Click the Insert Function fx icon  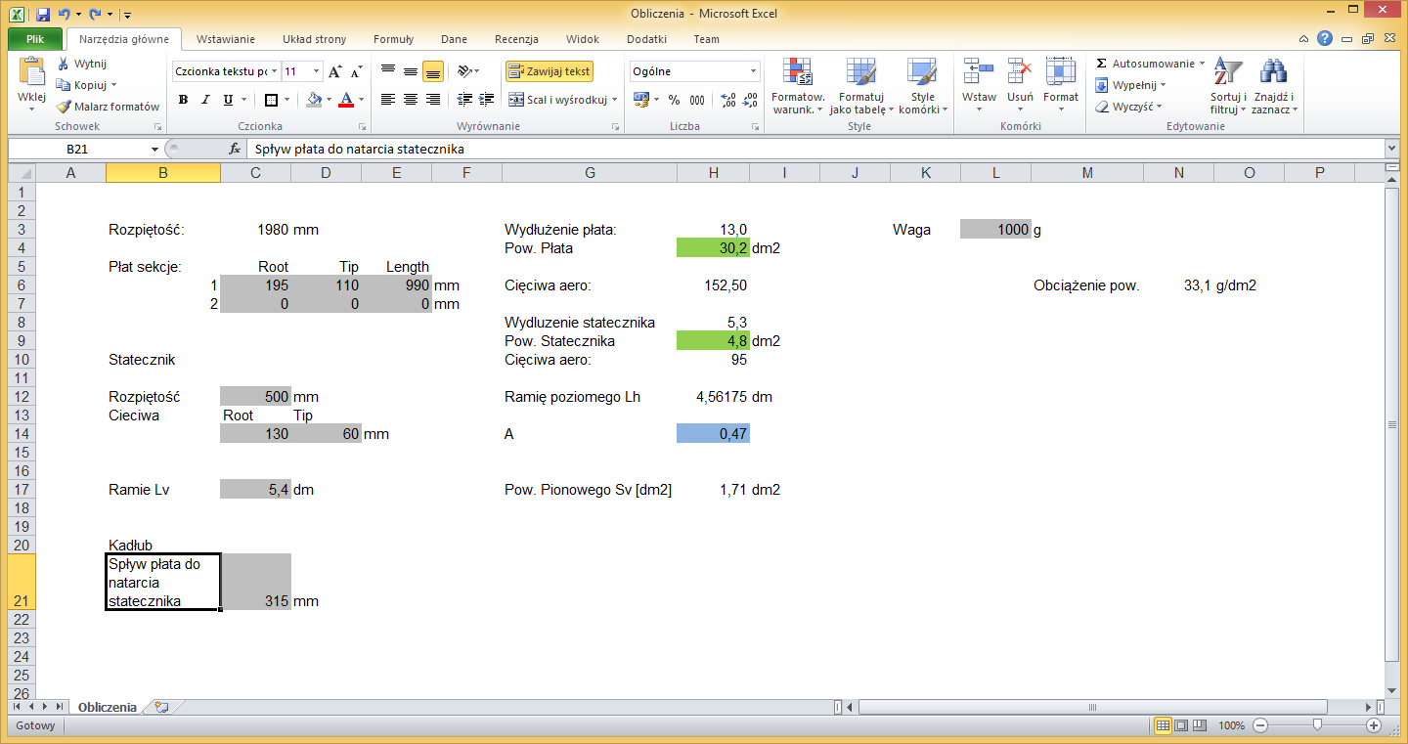pyautogui.click(x=235, y=149)
